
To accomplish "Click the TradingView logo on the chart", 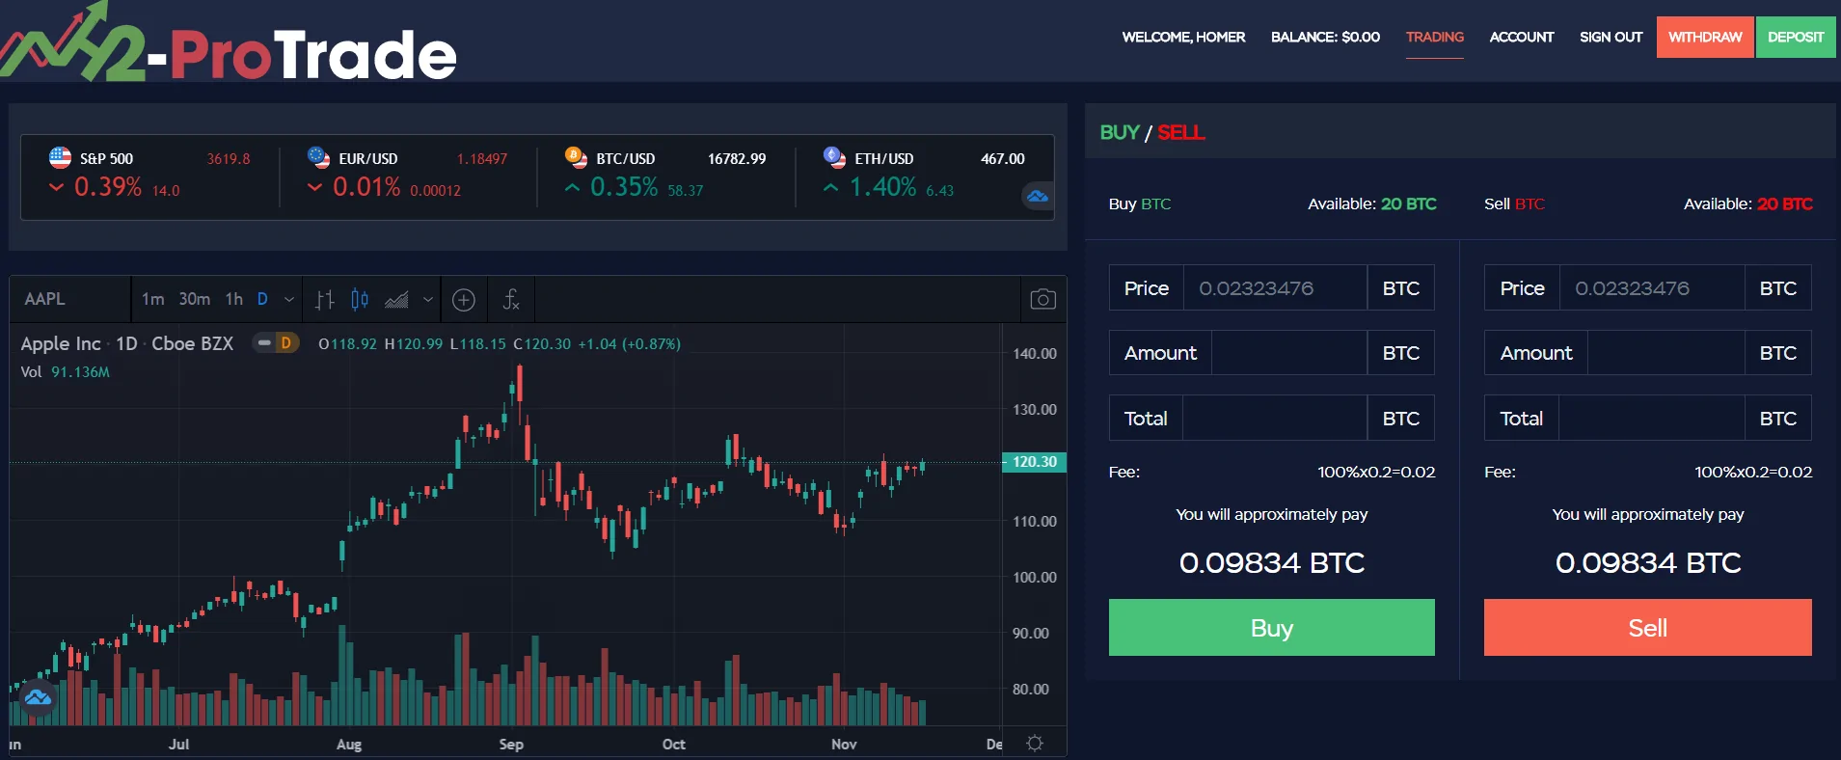I will point(39,697).
